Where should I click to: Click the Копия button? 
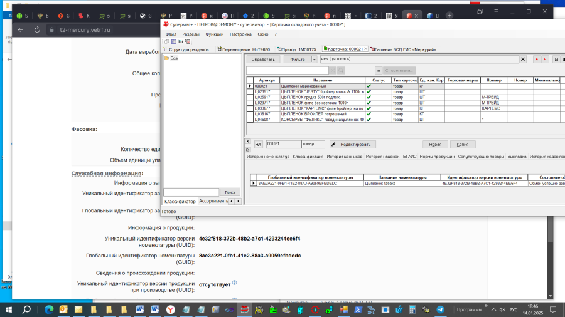coord(462,145)
